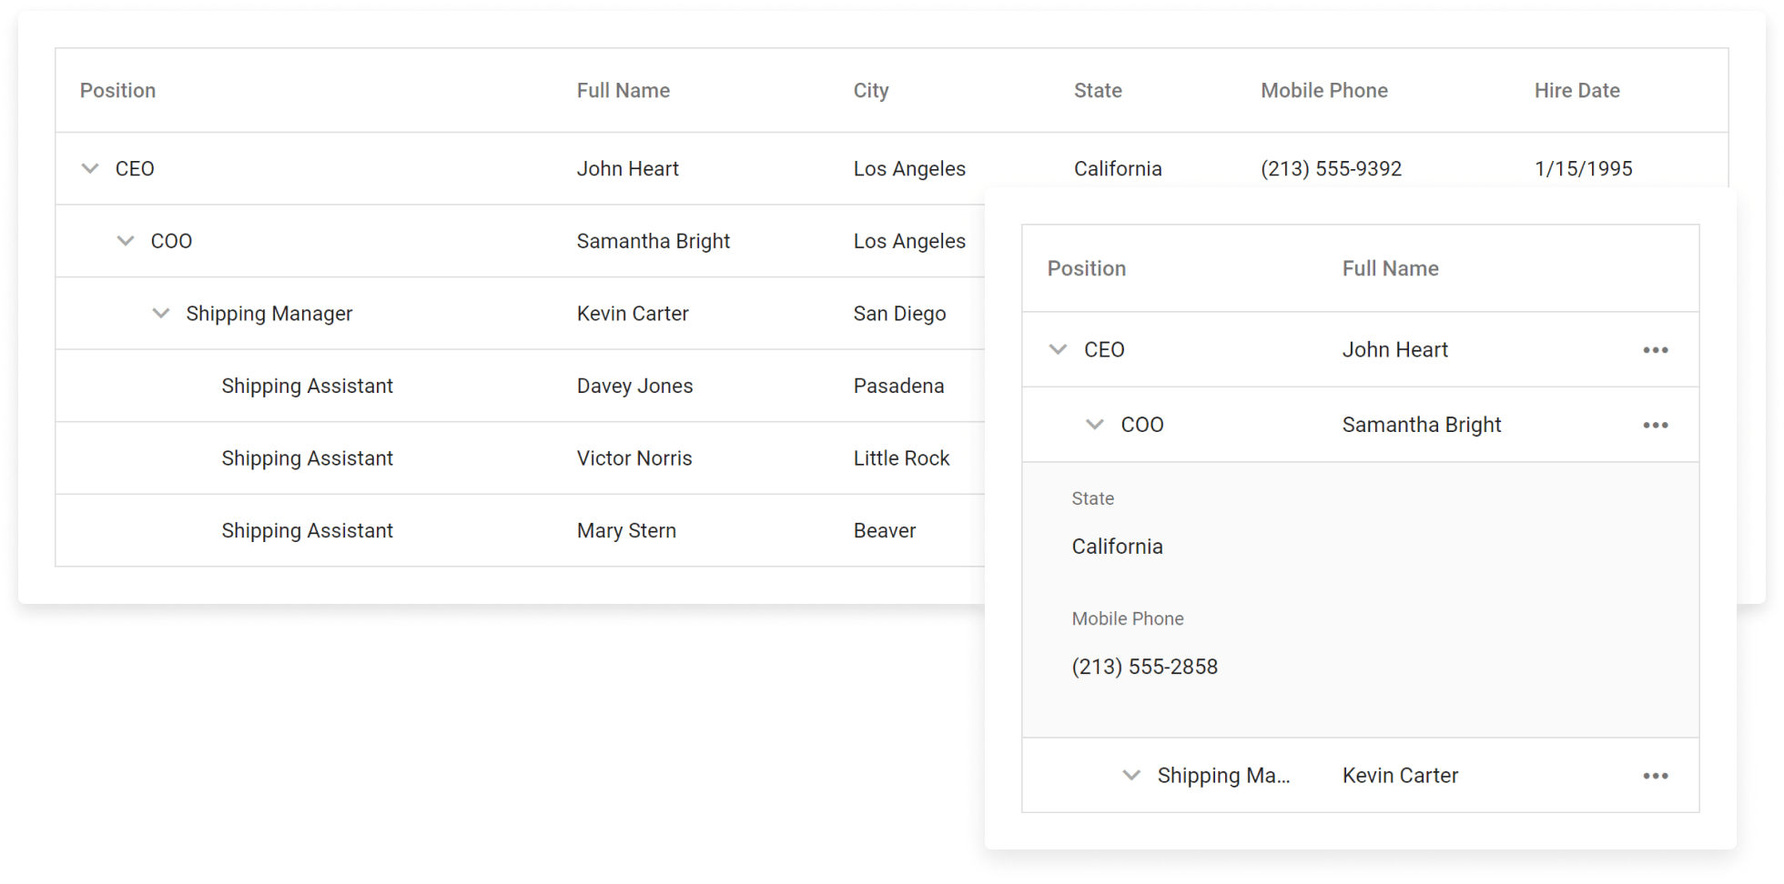Sort by Full Name header in wide table
Viewport: 1784px width, 884px height.
(623, 91)
